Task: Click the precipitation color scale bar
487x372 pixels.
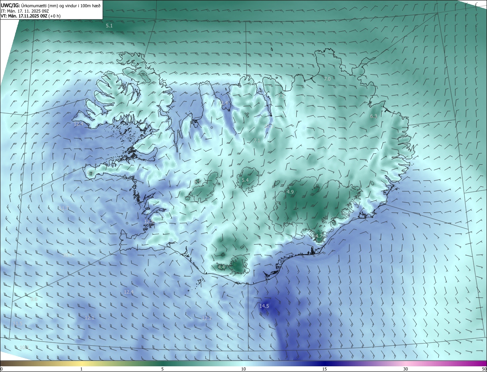Action: click(x=243, y=364)
